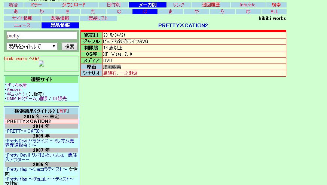
Task: Open the 製品をタイトルで search type dropdown
Action: (x=32, y=46)
